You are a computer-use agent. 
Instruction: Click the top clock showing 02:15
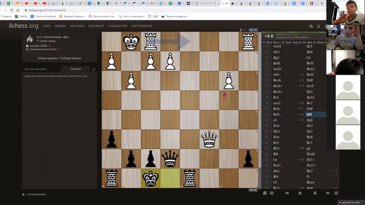(253, 30)
